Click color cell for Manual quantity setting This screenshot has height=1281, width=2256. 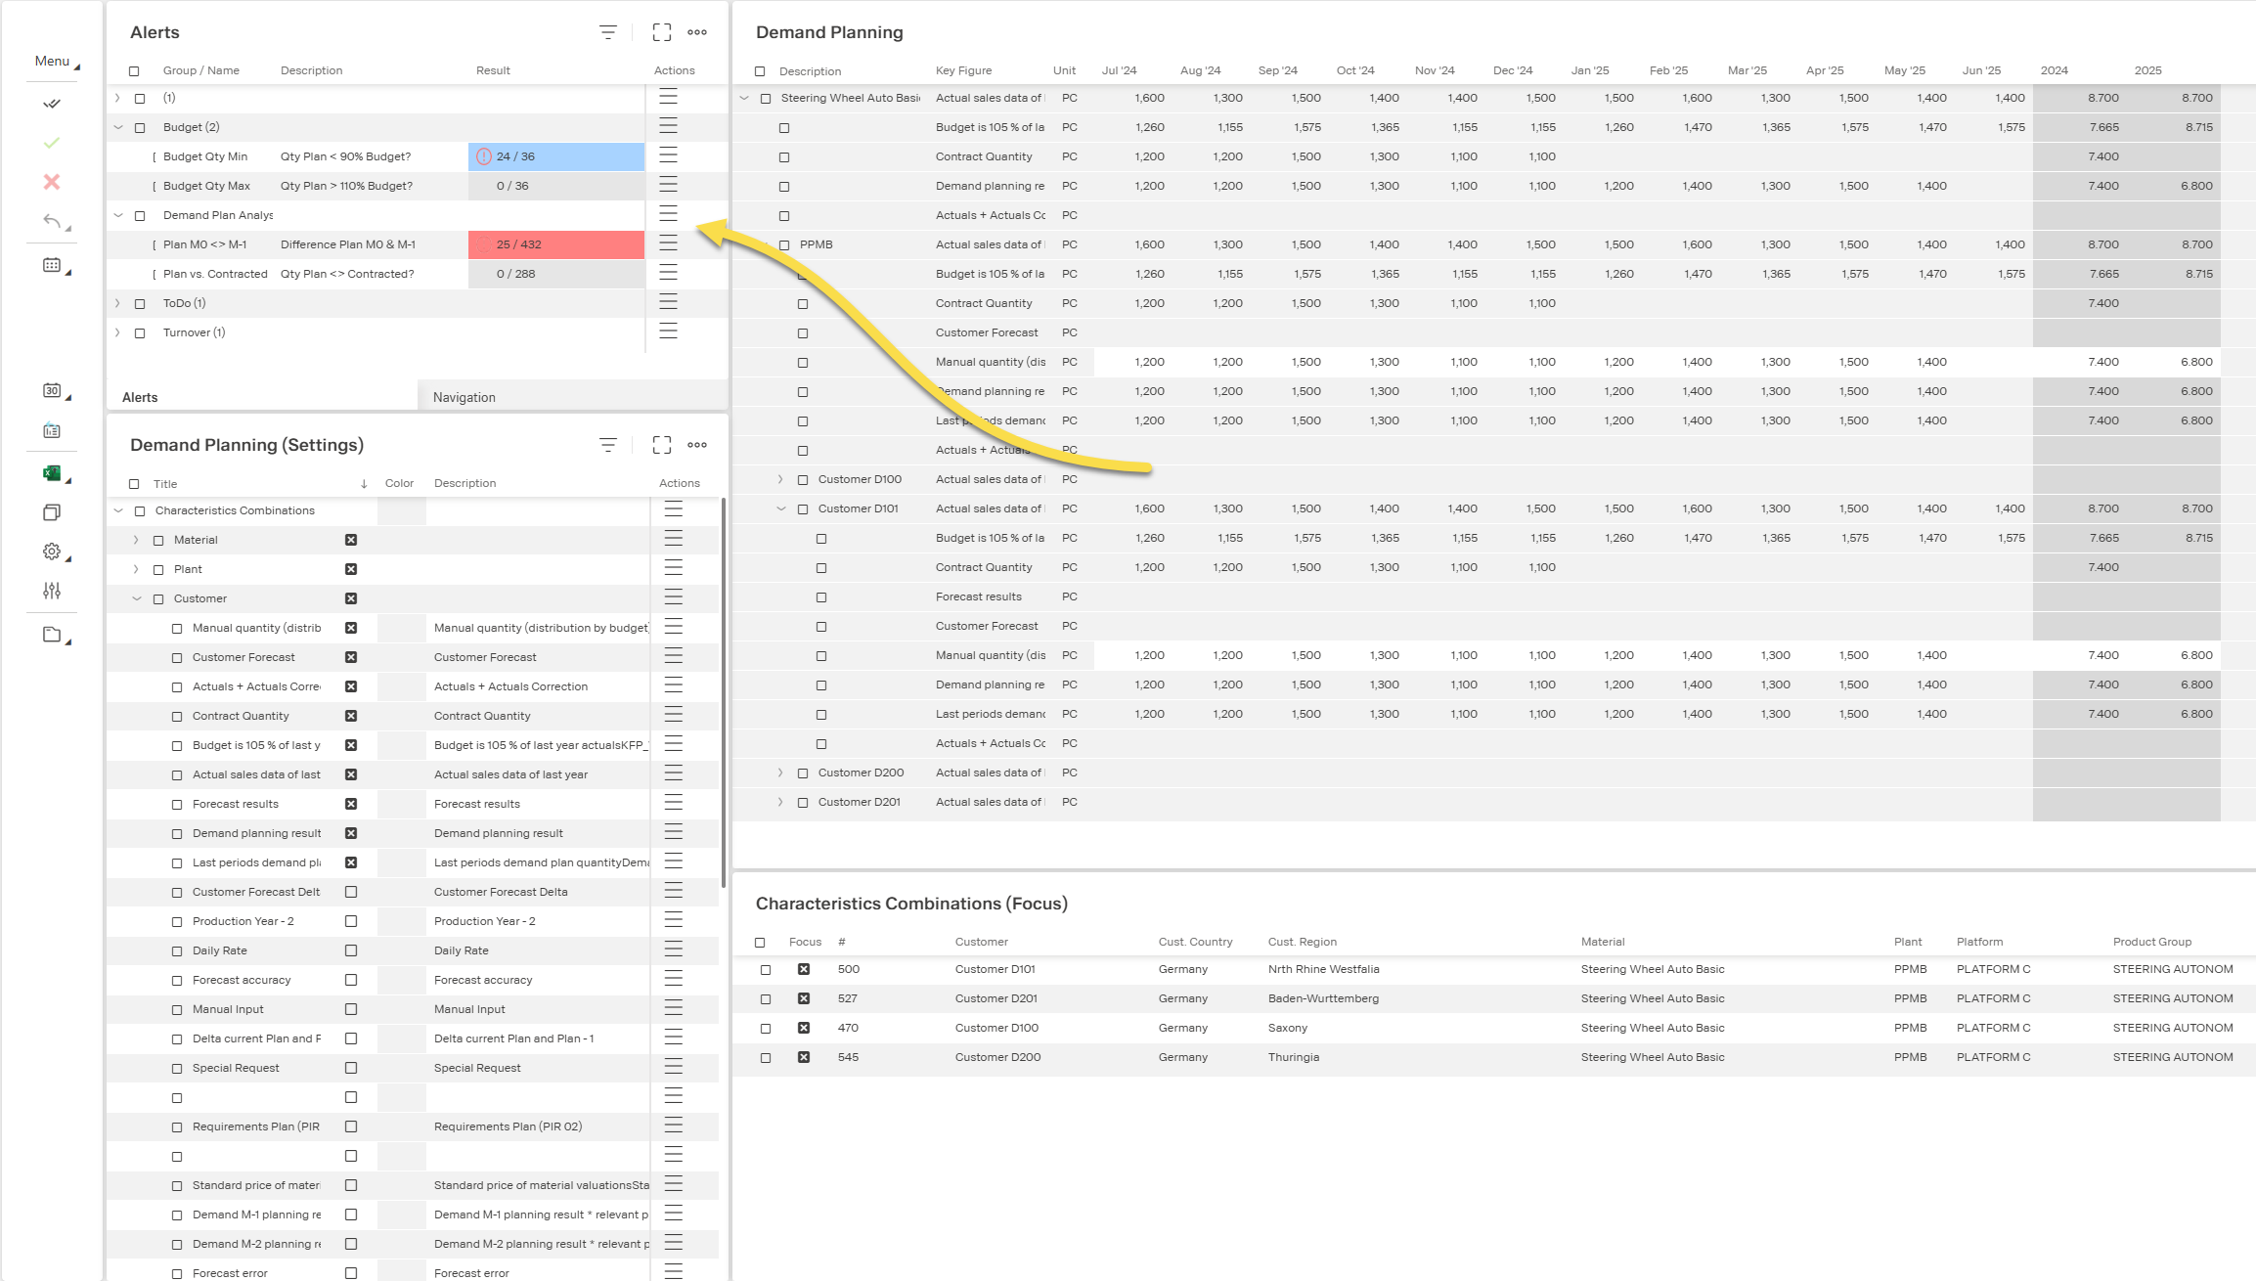pyautogui.click(x=401, y=628)
